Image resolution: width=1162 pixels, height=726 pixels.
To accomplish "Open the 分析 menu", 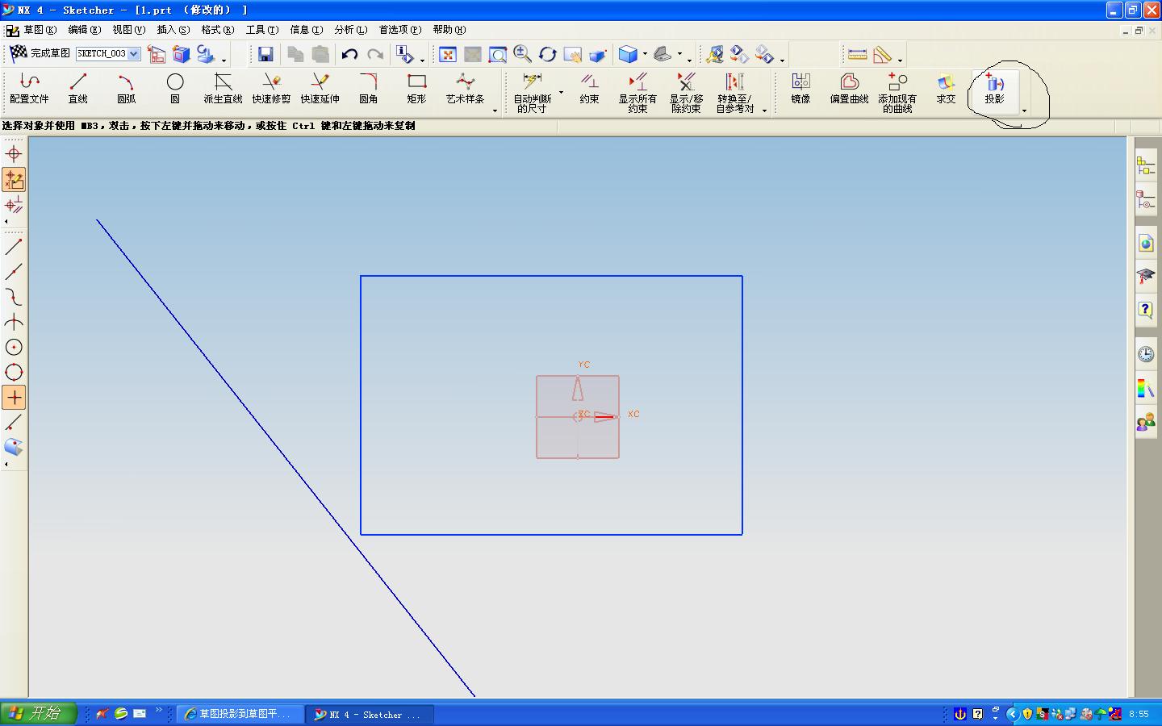I will coord(350,30).
